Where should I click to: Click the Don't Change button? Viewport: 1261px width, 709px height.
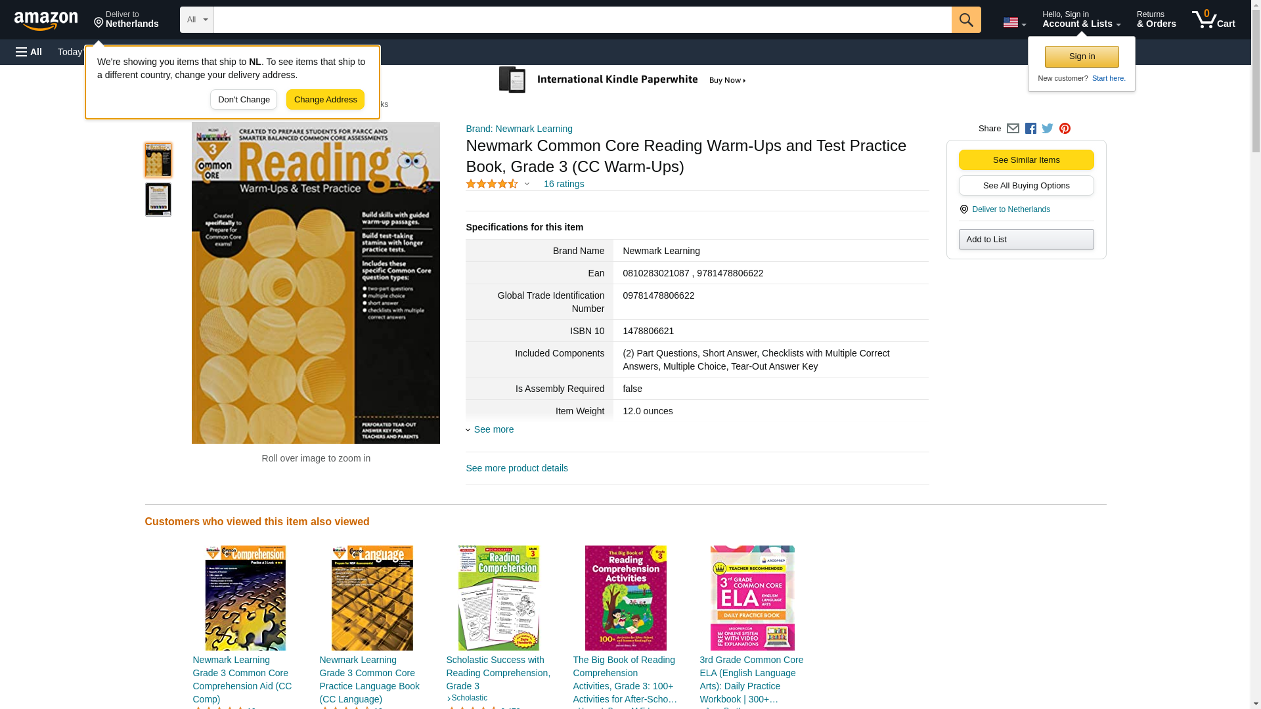tap(244, 100)
